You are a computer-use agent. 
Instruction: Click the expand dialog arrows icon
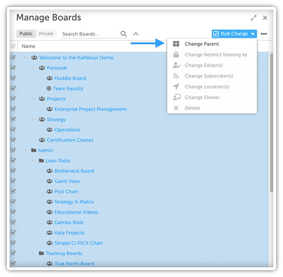coord(254,18)
